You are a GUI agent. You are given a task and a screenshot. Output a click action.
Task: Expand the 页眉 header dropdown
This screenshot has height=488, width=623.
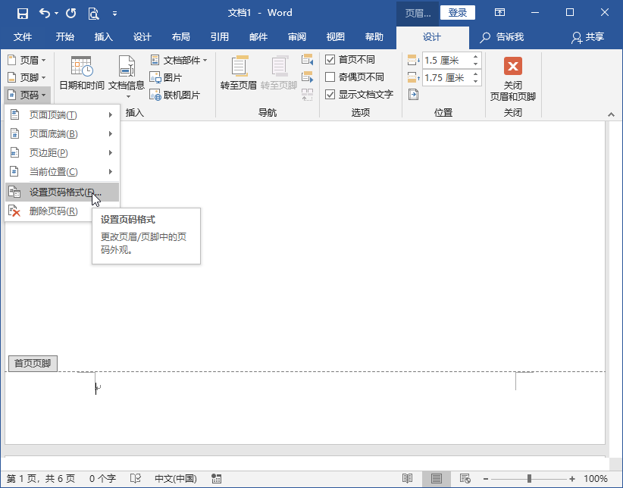[x=27, y=60]
